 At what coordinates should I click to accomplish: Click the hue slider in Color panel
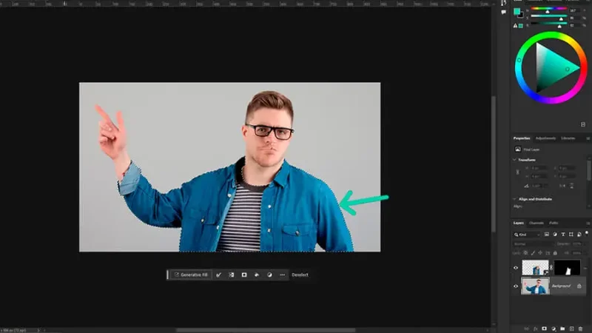548,9
